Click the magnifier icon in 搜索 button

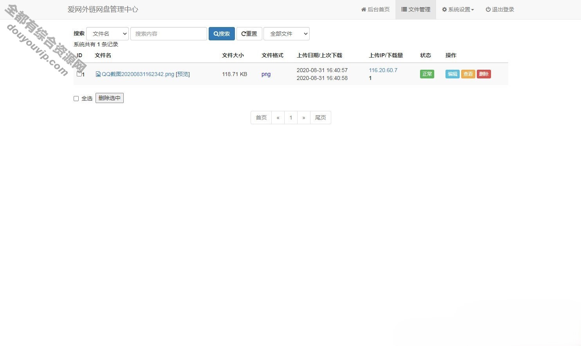pos(216,34)
